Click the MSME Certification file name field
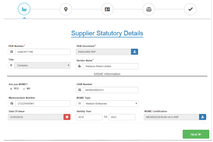 (171, 117)
